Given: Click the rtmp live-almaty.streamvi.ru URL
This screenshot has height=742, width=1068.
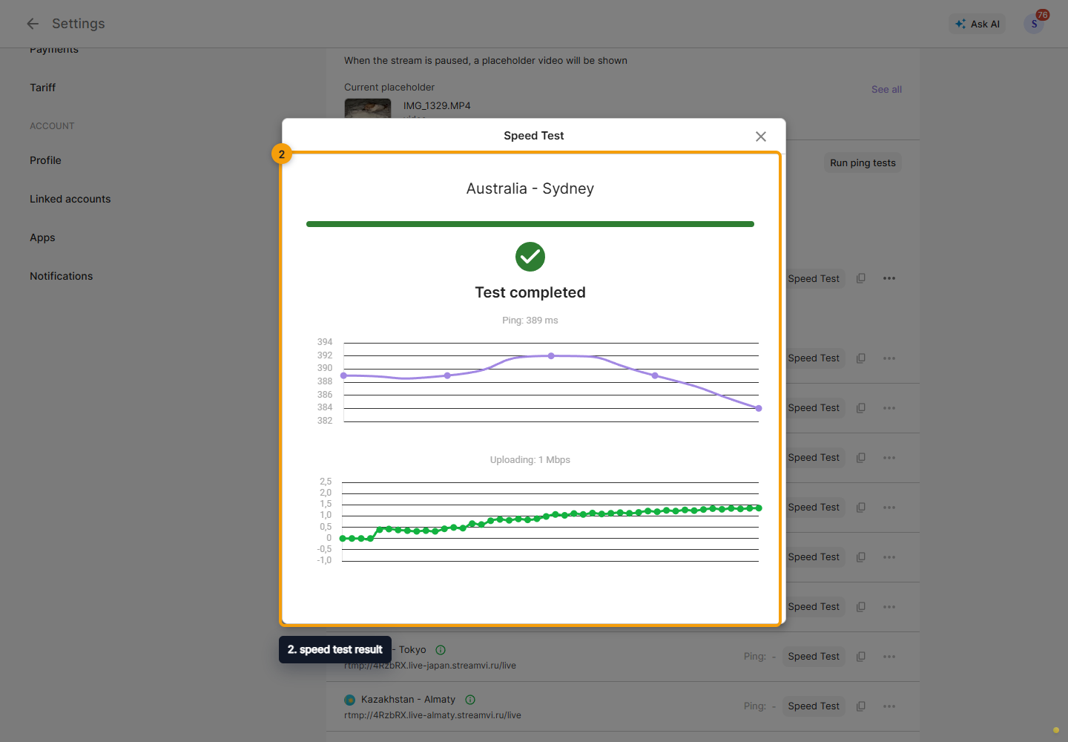Looking at the screenshot, I should click(x=432, y=715).
